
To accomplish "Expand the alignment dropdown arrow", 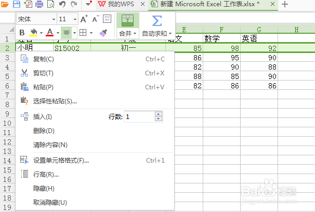I will pos(74,33).
